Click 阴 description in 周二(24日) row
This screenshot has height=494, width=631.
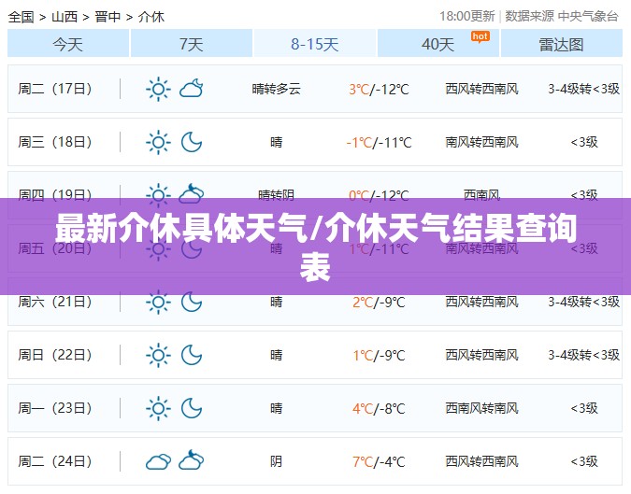coord(276,462)
